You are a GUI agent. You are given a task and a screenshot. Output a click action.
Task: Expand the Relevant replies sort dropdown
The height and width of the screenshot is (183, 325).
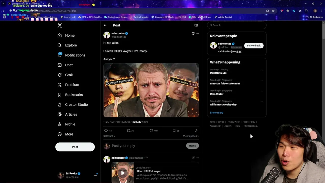coord(109,136)
